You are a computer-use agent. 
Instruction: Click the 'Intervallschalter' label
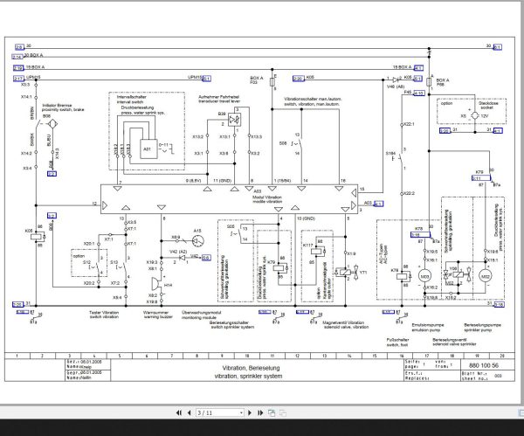tap(132, 97)
